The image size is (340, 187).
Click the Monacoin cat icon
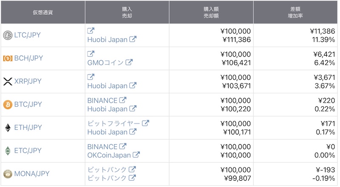click(x=8, y=174)
